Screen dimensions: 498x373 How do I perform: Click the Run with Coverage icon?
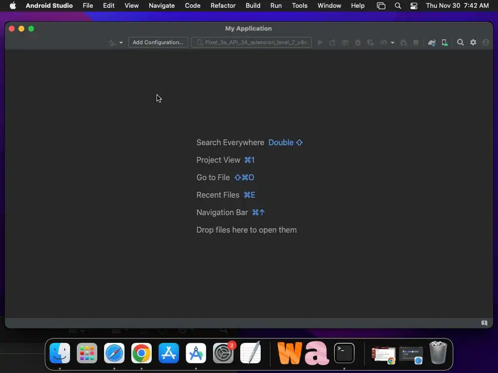tap(370, 43)
